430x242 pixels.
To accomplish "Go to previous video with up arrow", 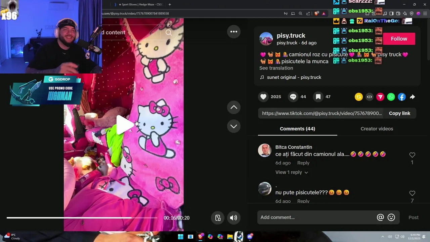I will 234,107.
